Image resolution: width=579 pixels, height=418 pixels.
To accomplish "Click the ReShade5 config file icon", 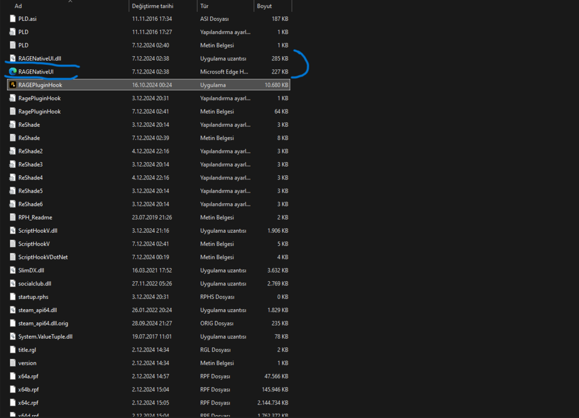I will [x=13, y=191].
